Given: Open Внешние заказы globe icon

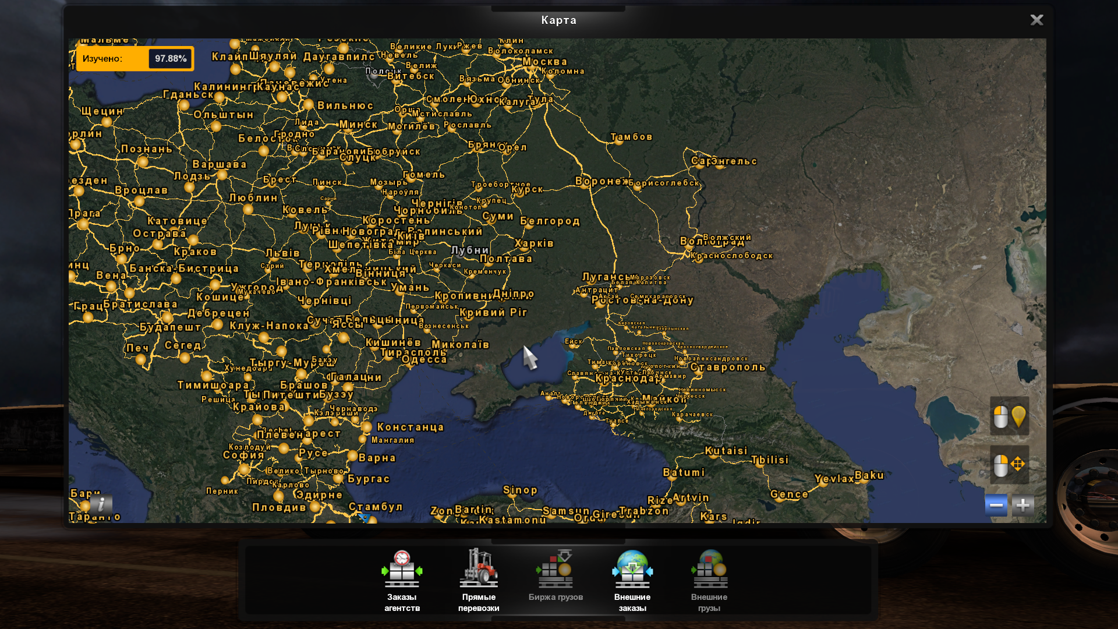Looking at the screenshot, I should [632, 581].
